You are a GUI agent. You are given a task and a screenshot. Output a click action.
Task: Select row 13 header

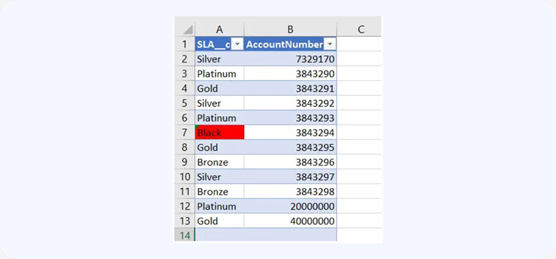(184, 220)
